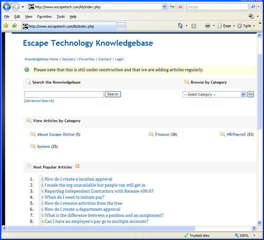Click the Google search input box
The height and width of the screenshot is (240, 264).
point(217,7)
